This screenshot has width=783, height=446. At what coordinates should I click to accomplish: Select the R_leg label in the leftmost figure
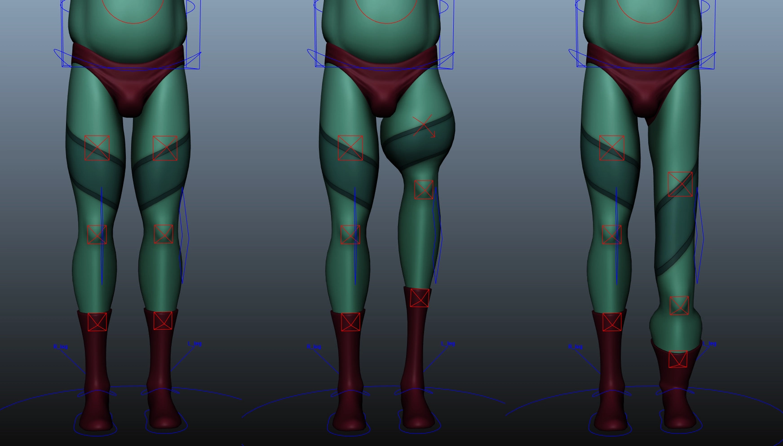click(x=60, y=347)
